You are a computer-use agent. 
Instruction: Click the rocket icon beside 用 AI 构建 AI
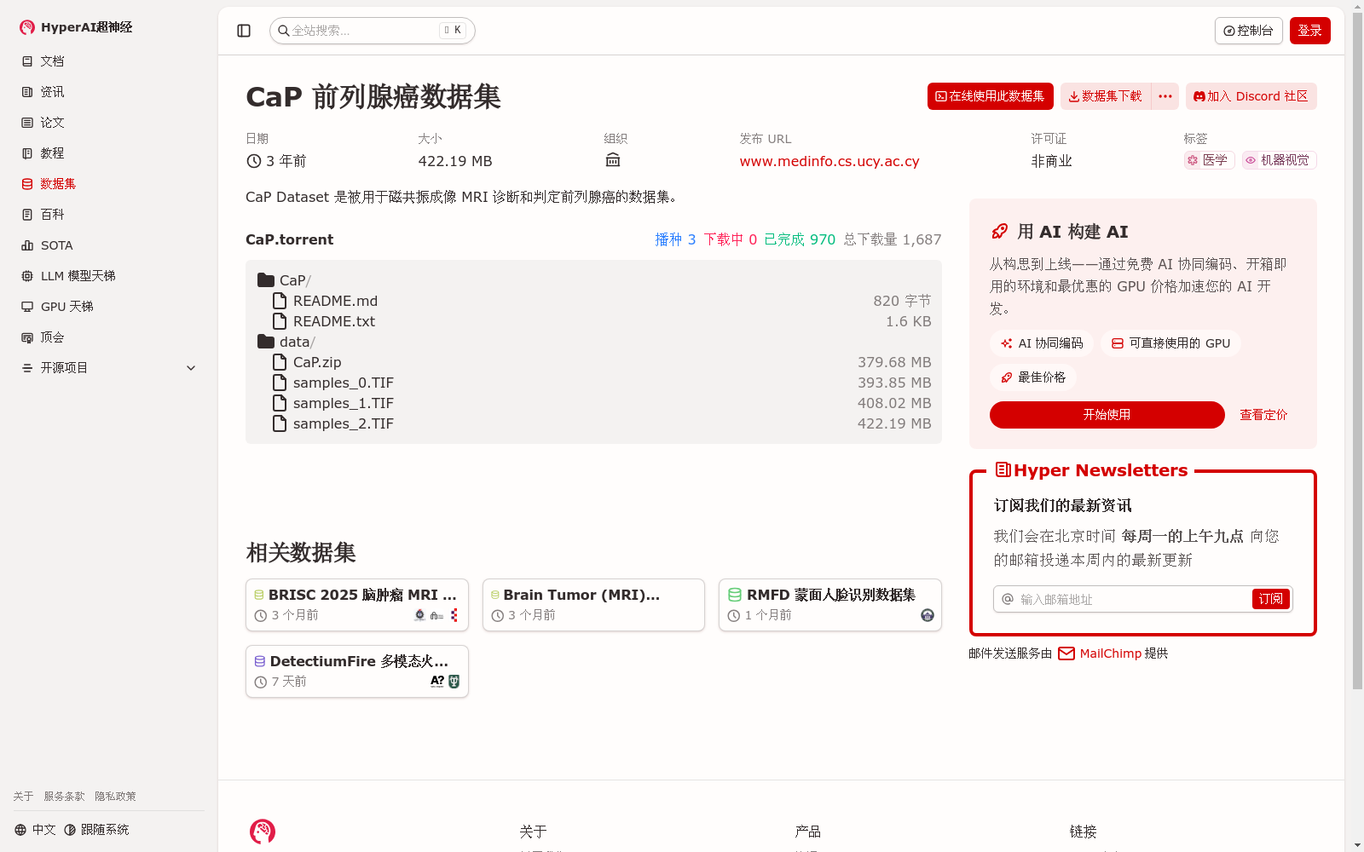pos(1000,232)
